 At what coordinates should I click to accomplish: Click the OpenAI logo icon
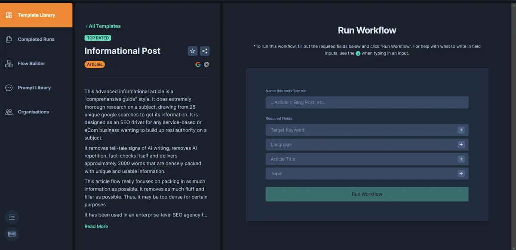[x=206, y=64]
